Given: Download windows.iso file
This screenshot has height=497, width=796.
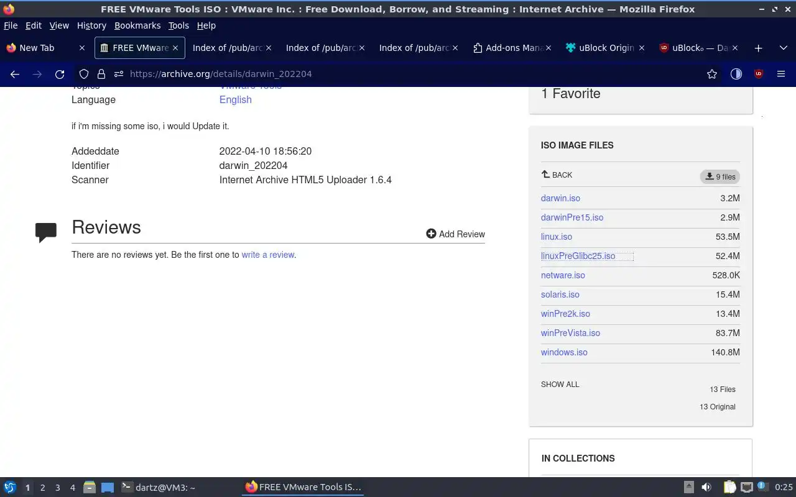Looking at the screenshot, I should coord(564,352).
